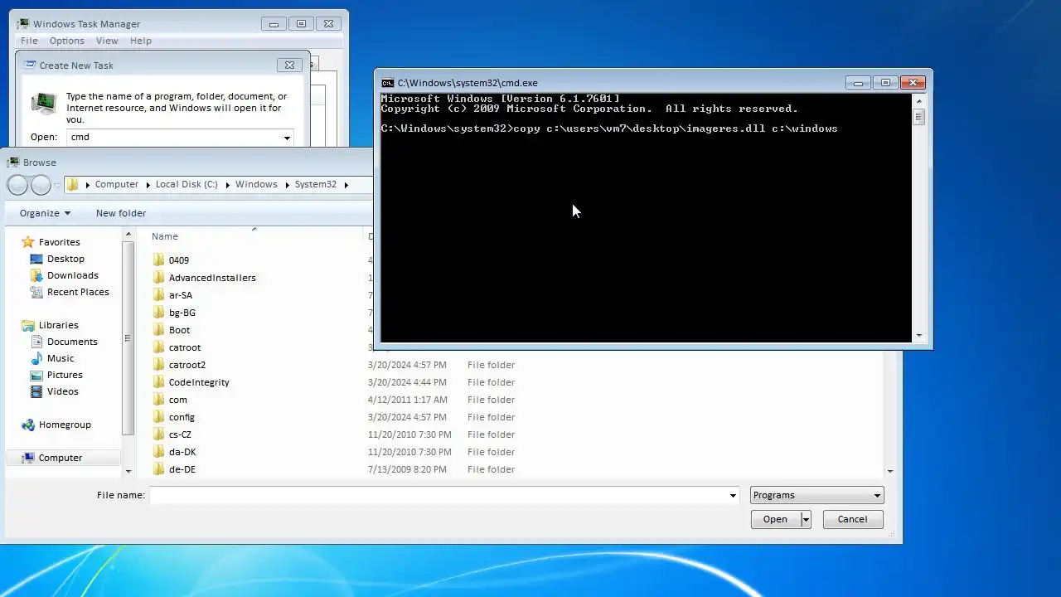Image resolution: width=1061 pixels, height=597 pixels.
Task: Click Windows in the breadcrumb path
Action: [256, 185]
